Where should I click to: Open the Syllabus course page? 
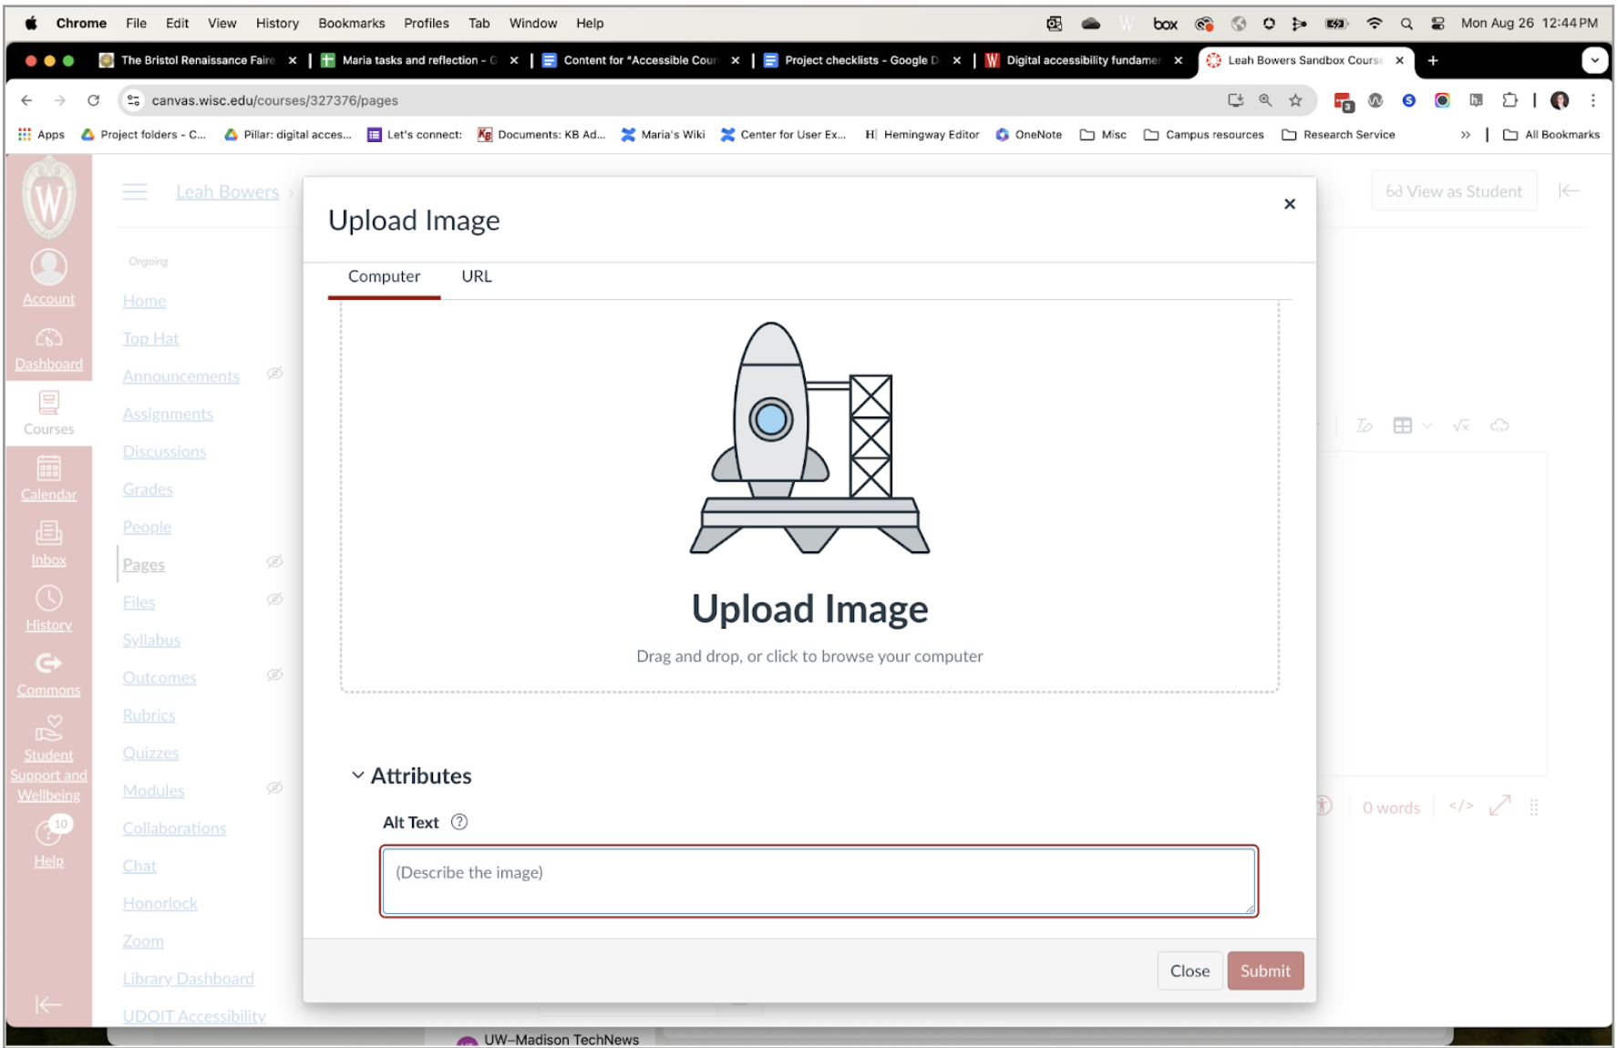pos(150,639)
